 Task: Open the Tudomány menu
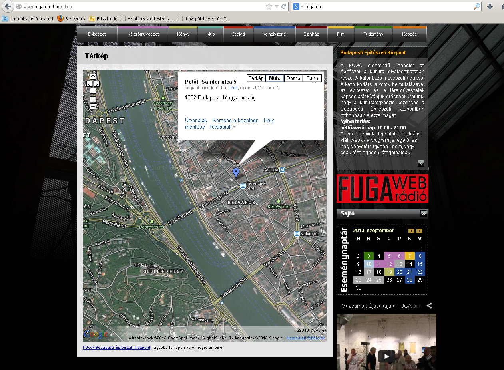pos(373,34)
